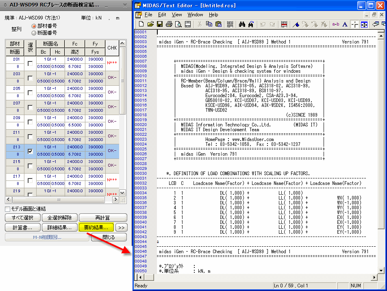Click the 全選択解除 button

click(60, 218)
